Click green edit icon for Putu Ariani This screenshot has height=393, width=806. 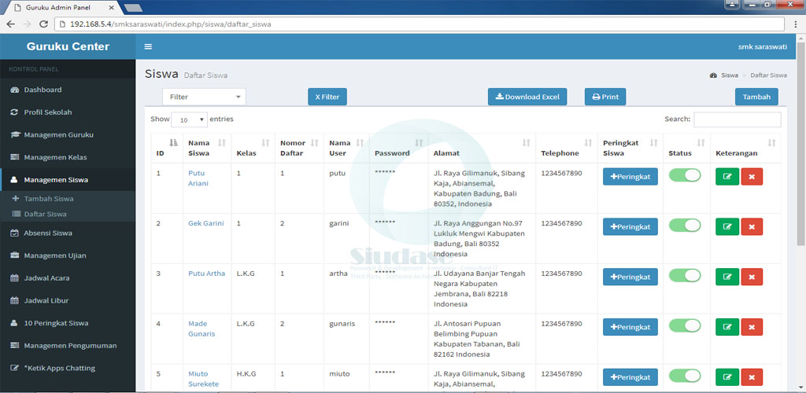[x=727, y=176]
